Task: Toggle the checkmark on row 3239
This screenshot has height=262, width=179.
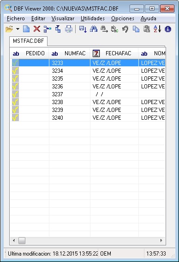Action: [x=15, y=110]
